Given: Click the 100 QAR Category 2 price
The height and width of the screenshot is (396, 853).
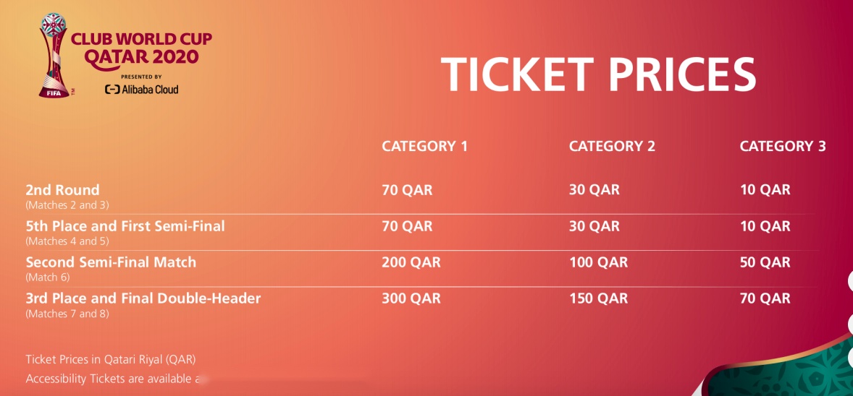Looking at the screenshot, I should click(x=598, y=262).
